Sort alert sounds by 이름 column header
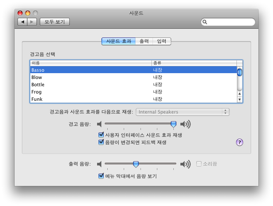This screenshot has height=206, width=273. pos(91,63)
